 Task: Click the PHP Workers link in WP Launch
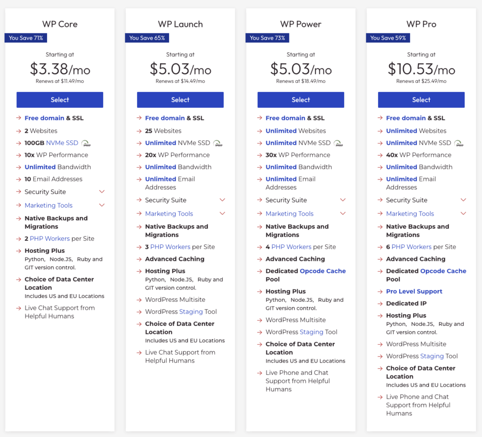coord(171,246)
